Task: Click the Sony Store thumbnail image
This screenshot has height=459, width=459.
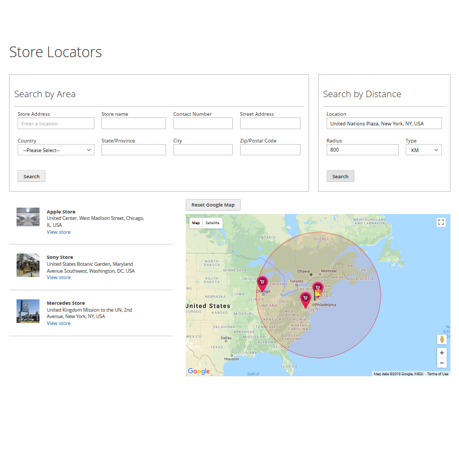Action: click(x=28, y=265)
